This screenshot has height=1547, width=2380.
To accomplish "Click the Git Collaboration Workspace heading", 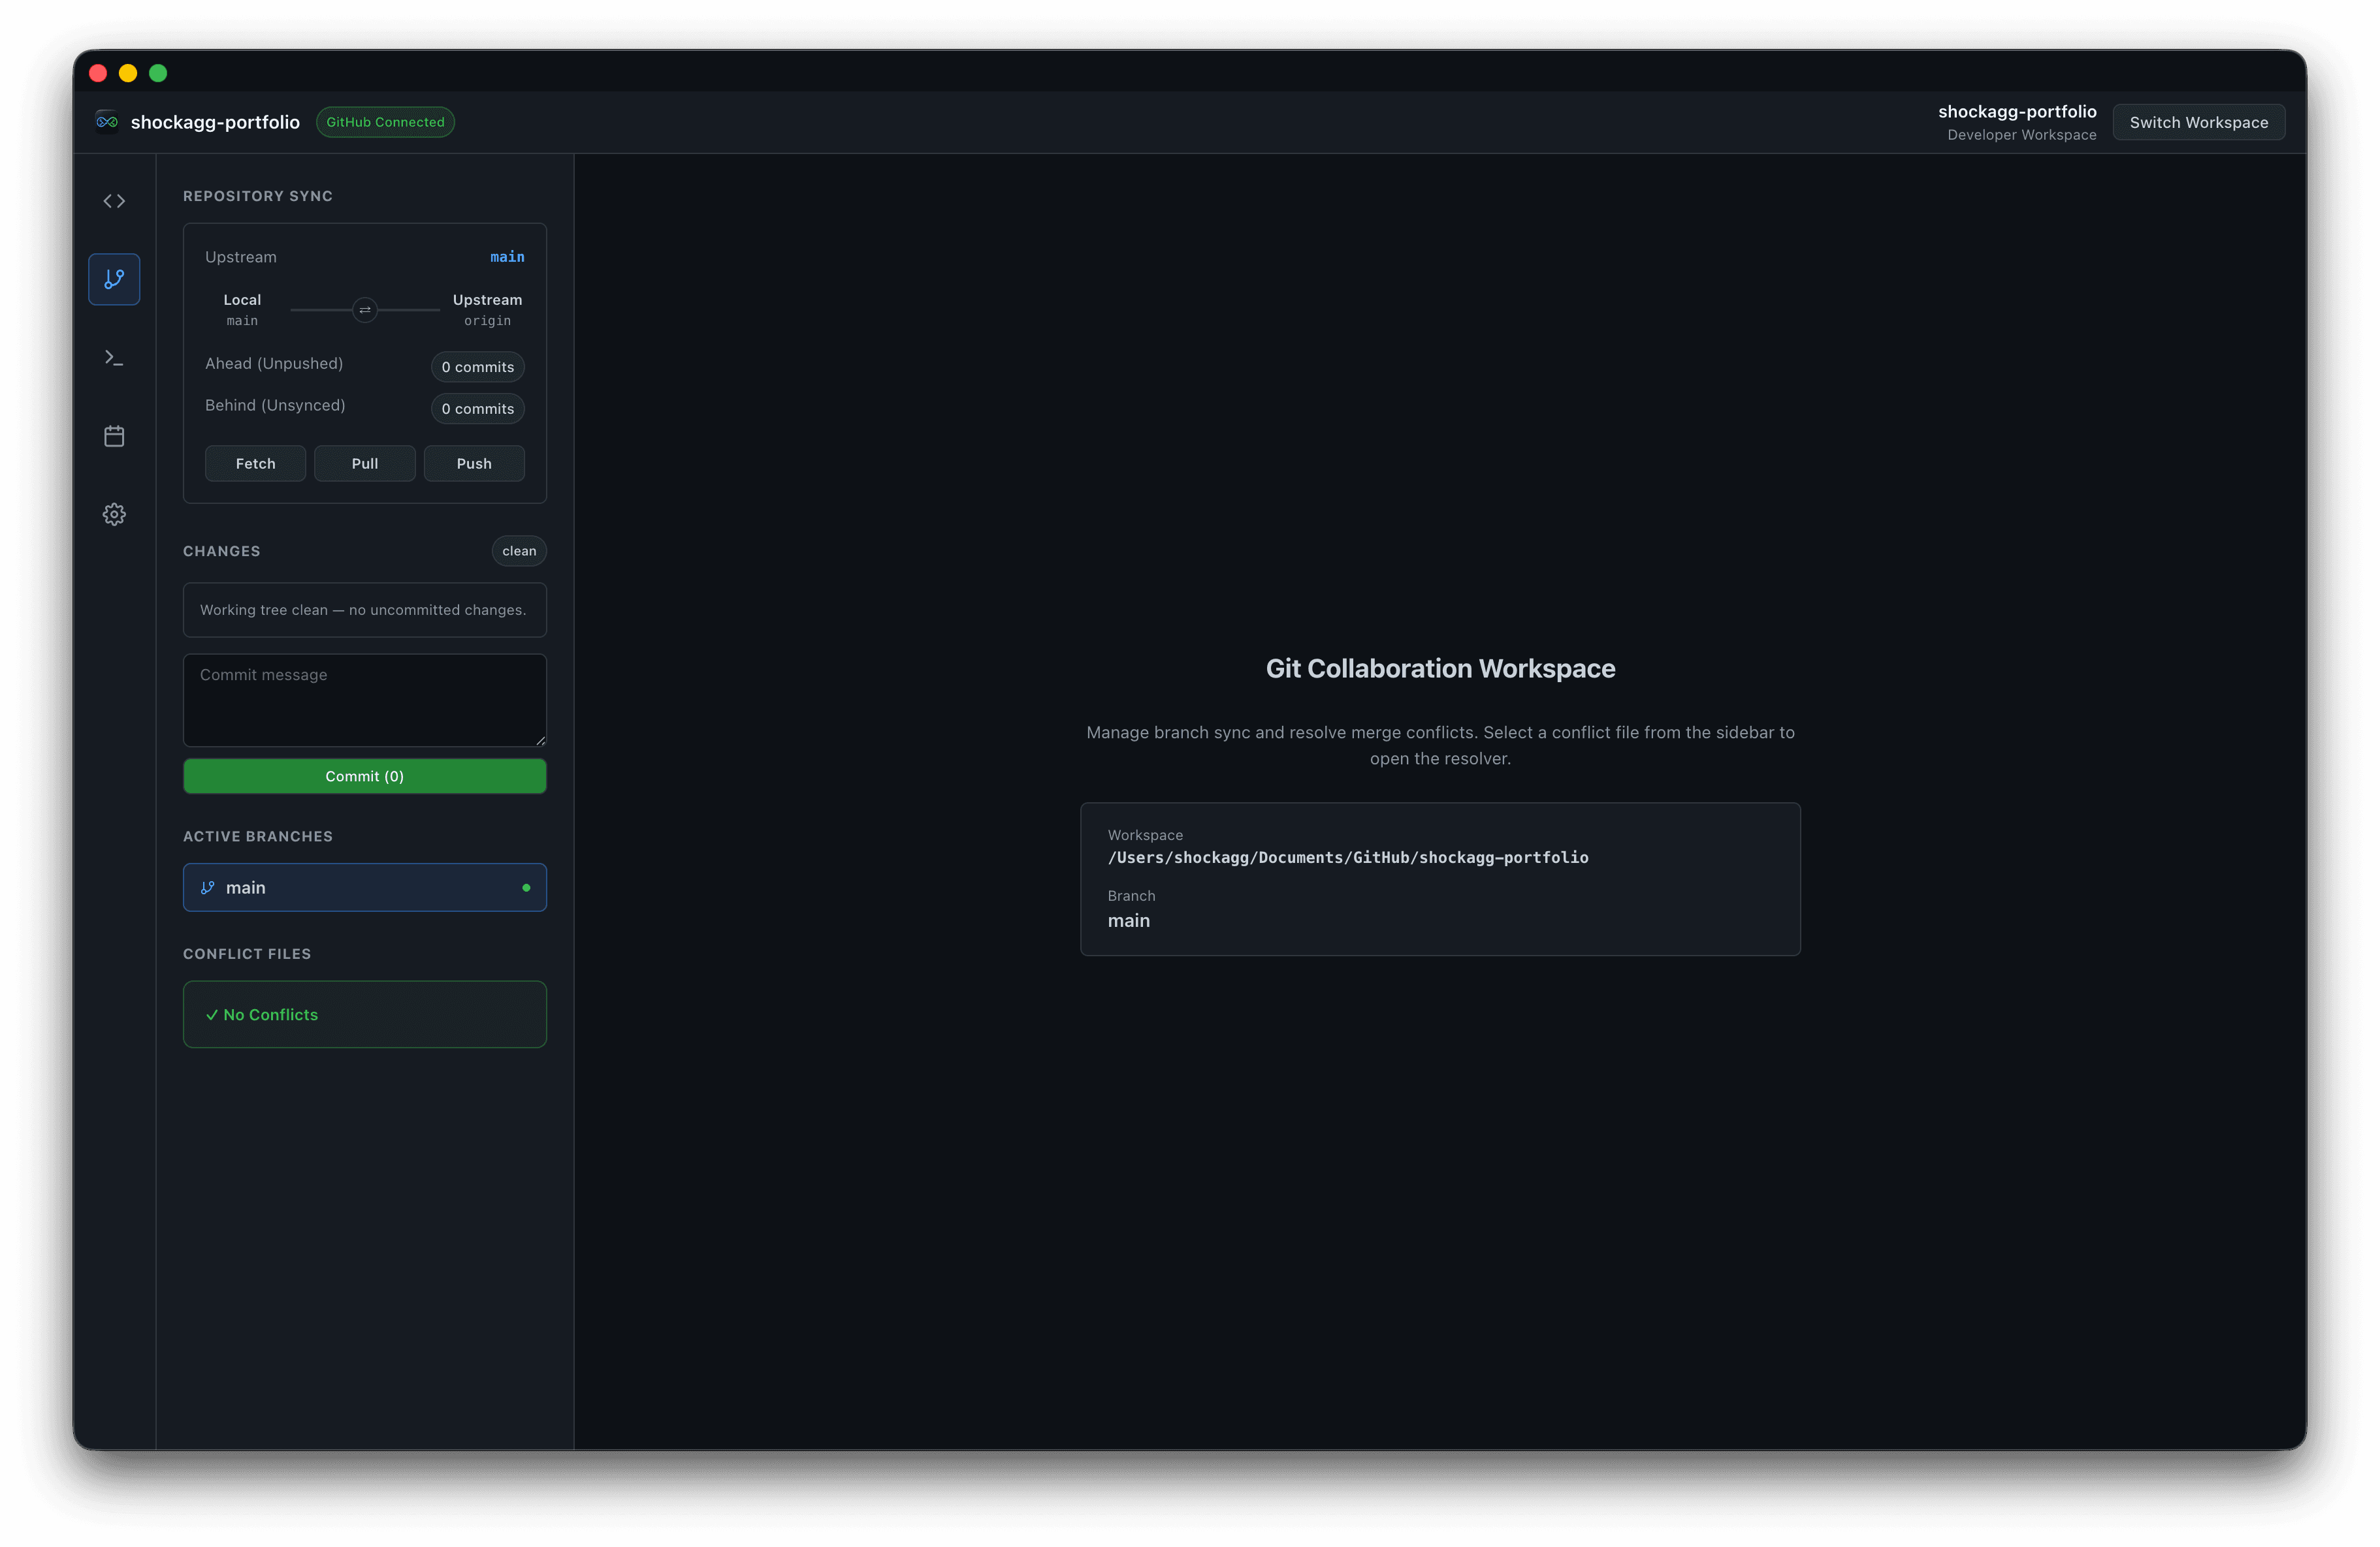I will tap(1440, 668).
